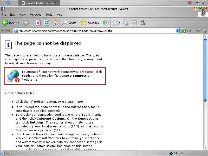The height and width of the screenshot is (156, 208).
Task: Open the Edit menu
Action: (x=12, y=15)
